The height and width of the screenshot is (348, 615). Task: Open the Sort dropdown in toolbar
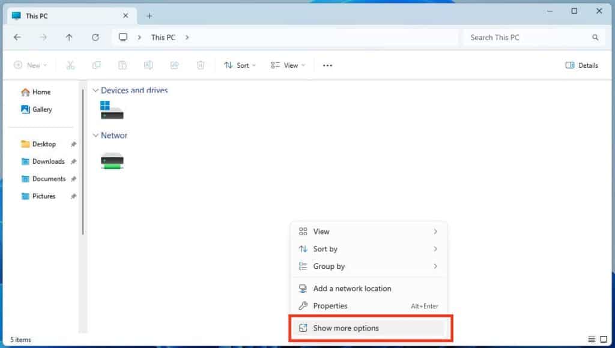click(240, 65)
